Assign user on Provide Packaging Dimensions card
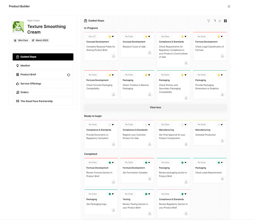 pyautogui.click(x=223, y=94)
